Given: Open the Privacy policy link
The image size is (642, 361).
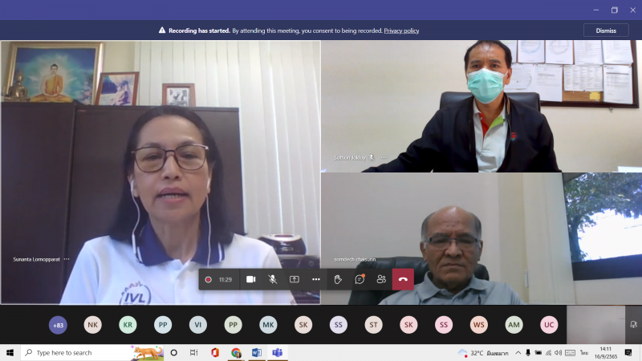Looking at the screenshot, I should tap(401, 30).
